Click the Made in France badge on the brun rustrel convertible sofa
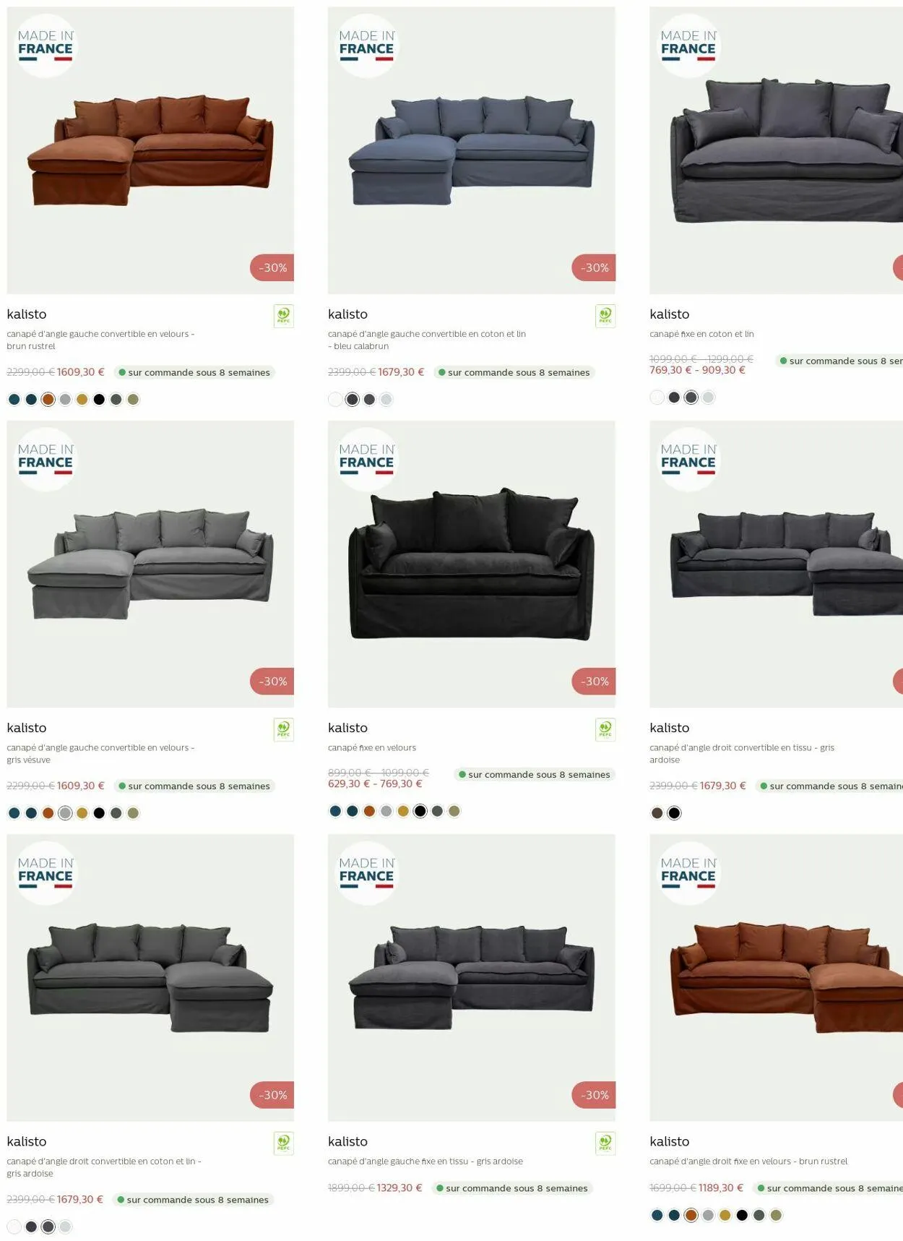 point(46,46)
